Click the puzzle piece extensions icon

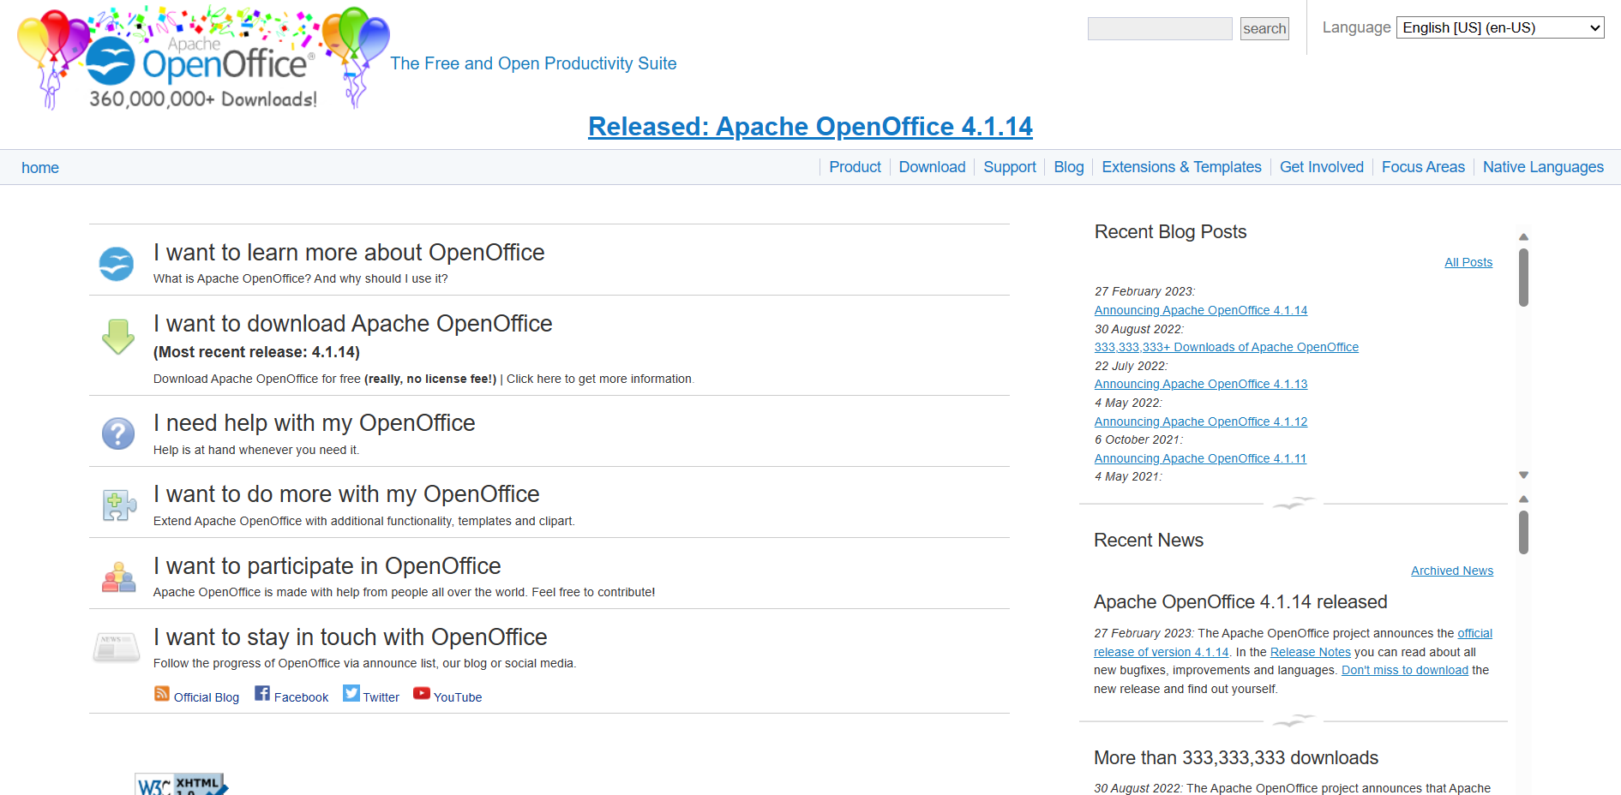coord(119,505)
